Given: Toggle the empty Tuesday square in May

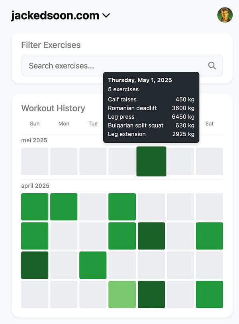Looking at the screenshot, I should pyautogui.click(x=93, y=161).
